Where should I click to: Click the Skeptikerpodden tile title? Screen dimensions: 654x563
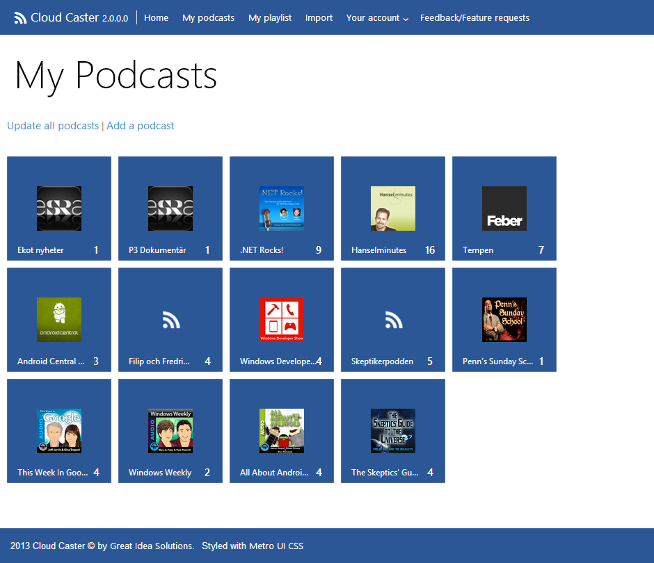382,361
